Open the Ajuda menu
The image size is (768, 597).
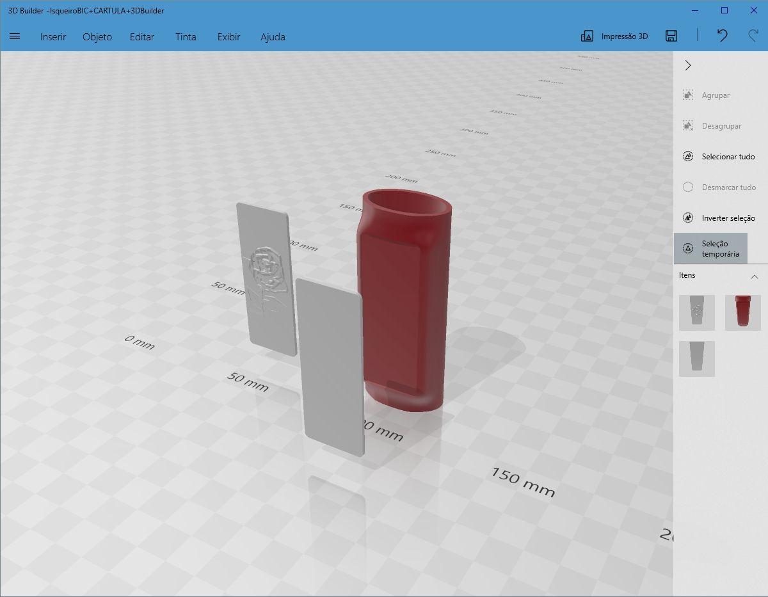point(273,36)
